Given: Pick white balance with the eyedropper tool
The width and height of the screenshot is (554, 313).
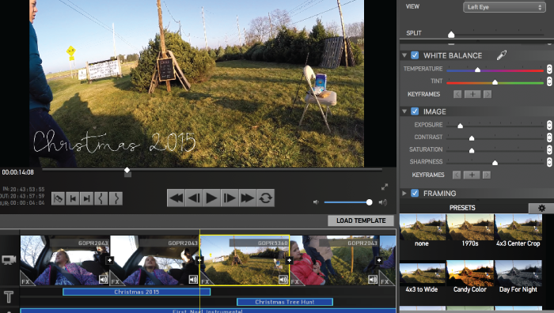Looking at the screenshot, I should [x=501, y=55].
